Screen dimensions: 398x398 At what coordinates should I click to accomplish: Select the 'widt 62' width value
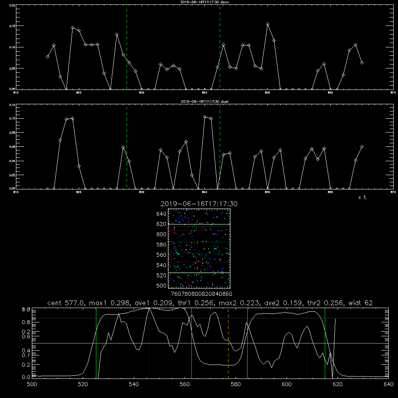click(x=361, y=303)
